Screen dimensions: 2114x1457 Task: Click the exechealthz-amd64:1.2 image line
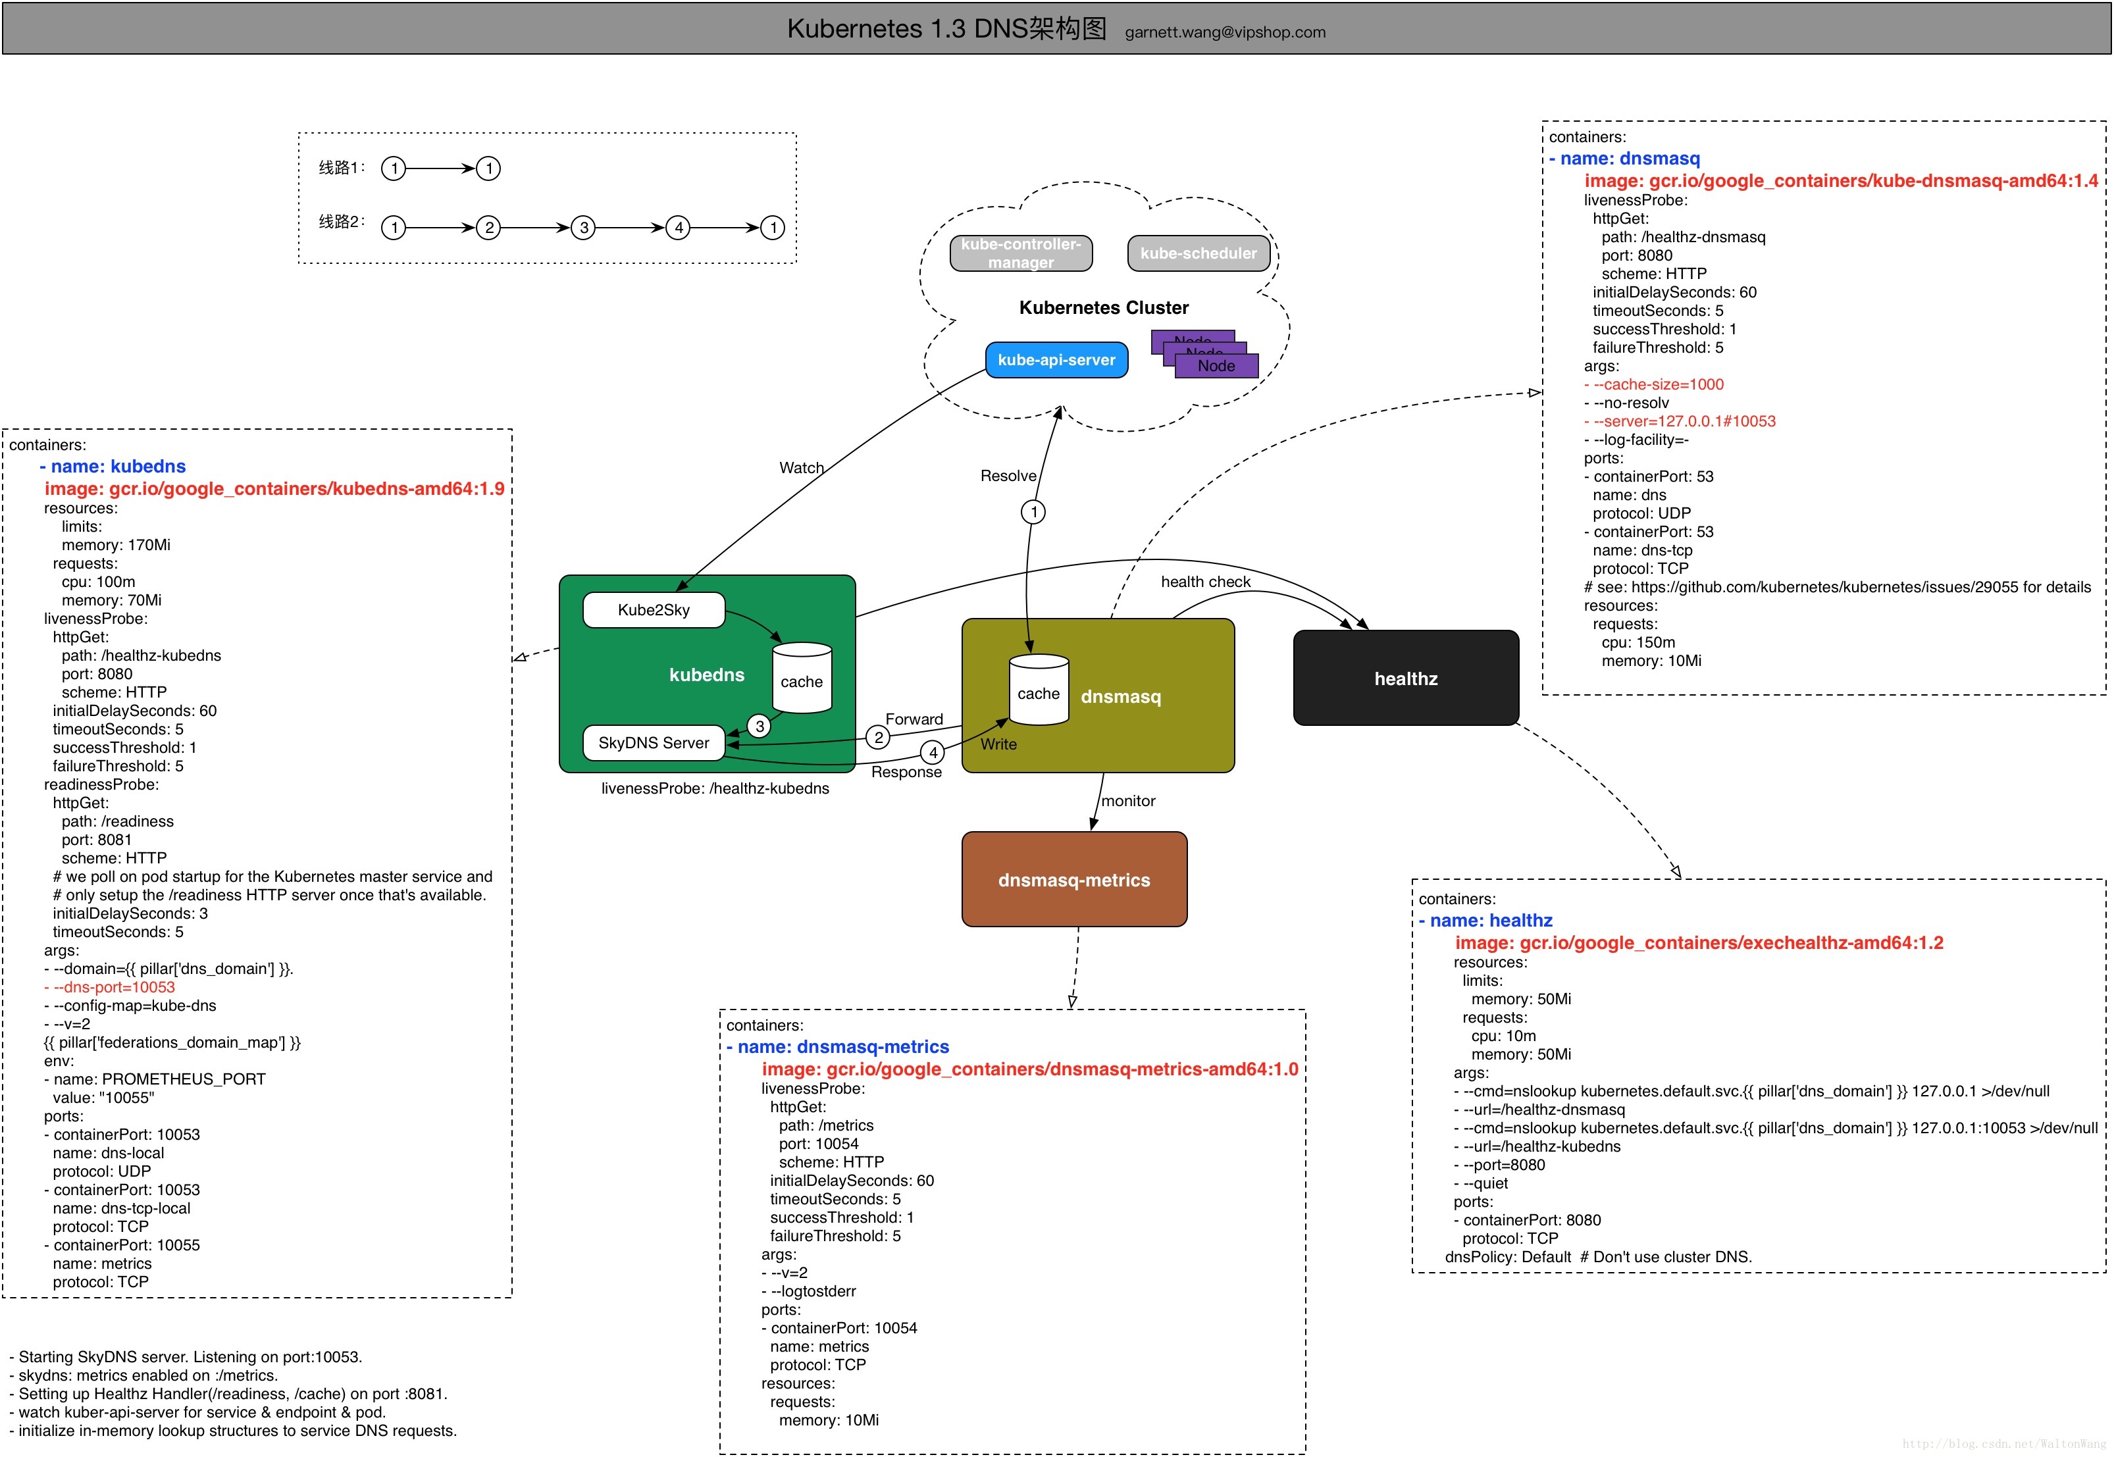[x=1699, y=943]
